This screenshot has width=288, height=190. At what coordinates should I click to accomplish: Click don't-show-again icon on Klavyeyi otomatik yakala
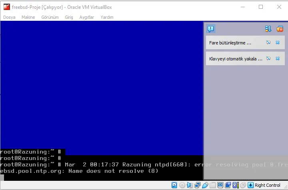(x=268, y=59)
